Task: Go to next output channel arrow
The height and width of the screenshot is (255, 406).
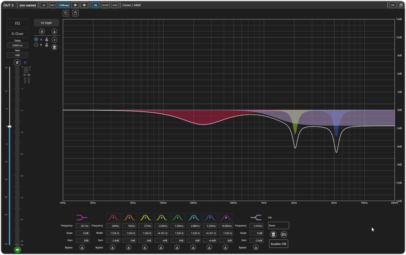Action: (x=84, y=5)
